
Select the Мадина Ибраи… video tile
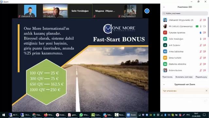click(x=105, y=11)
